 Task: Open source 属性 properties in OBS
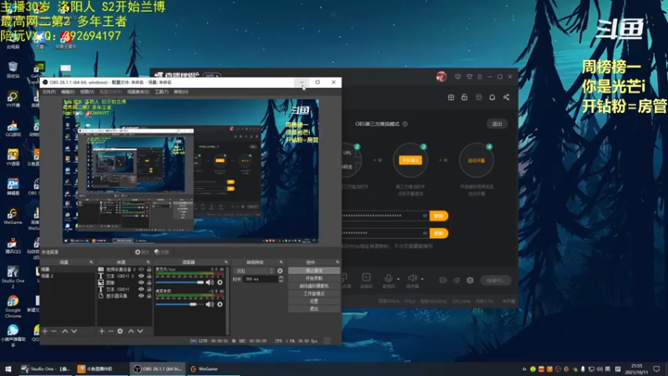click(x=142, y=252)
